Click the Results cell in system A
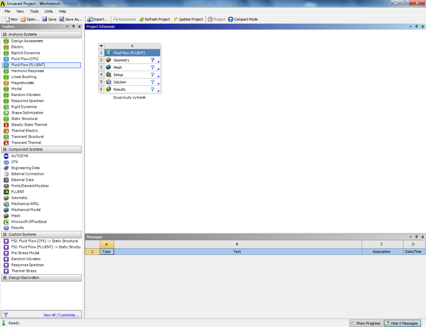Viewport: 426px width, 327px height. click(132, 89)
